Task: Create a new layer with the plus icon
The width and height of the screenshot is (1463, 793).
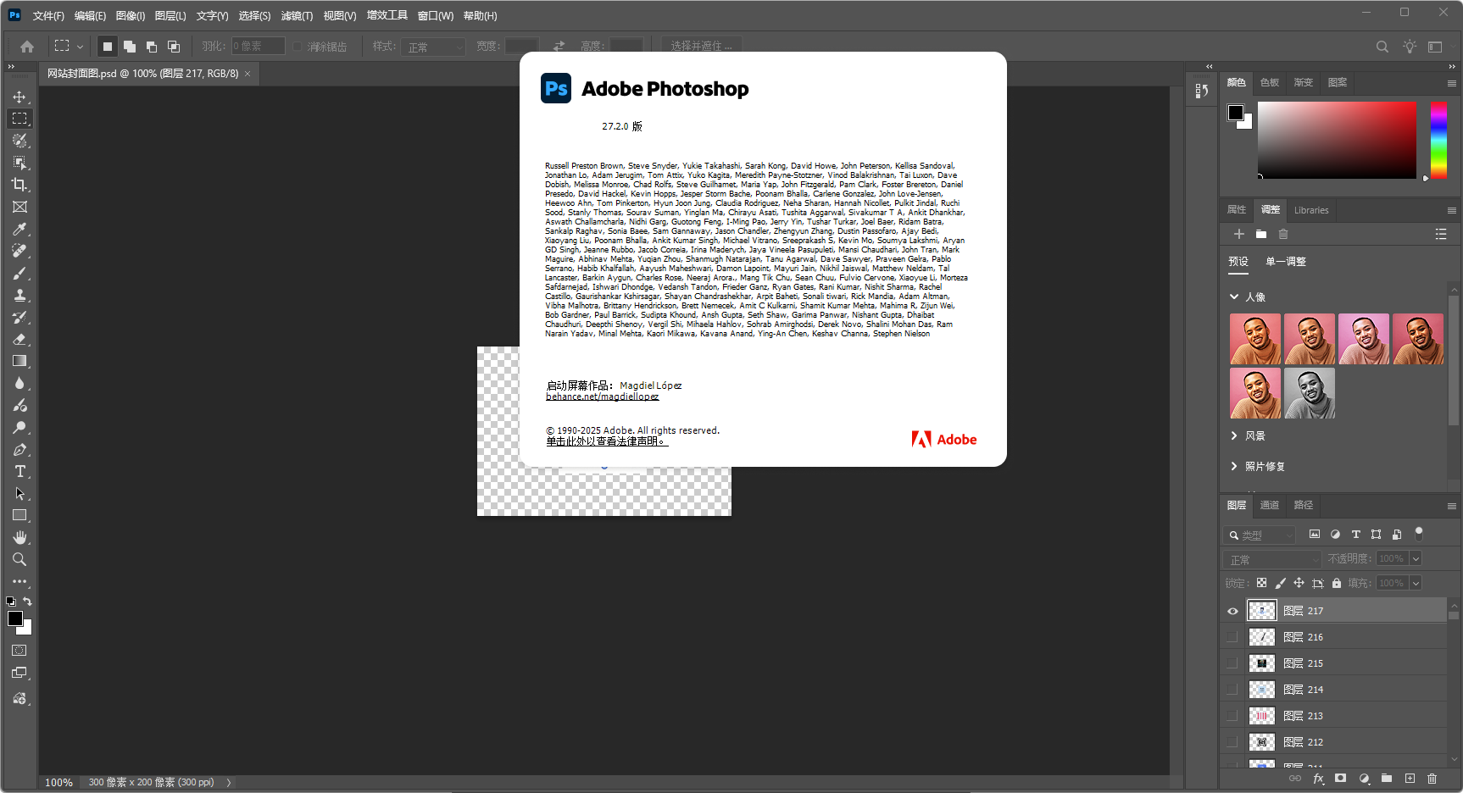Action: [x=1410, y=778]
